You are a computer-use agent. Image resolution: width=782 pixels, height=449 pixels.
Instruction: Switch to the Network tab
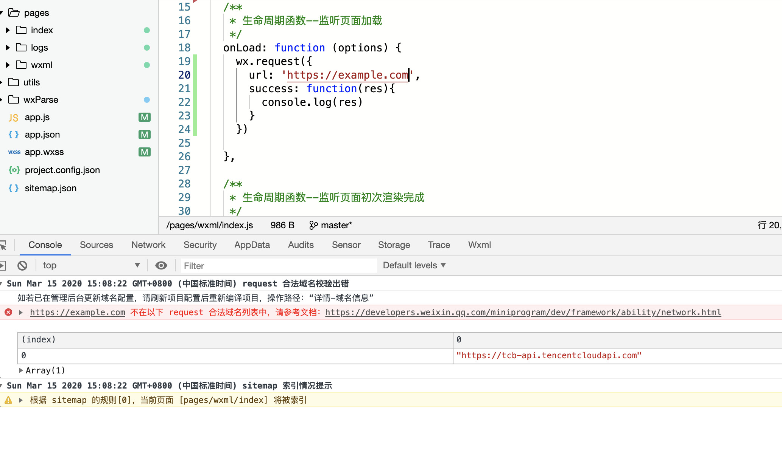click(x=148, y=245)
